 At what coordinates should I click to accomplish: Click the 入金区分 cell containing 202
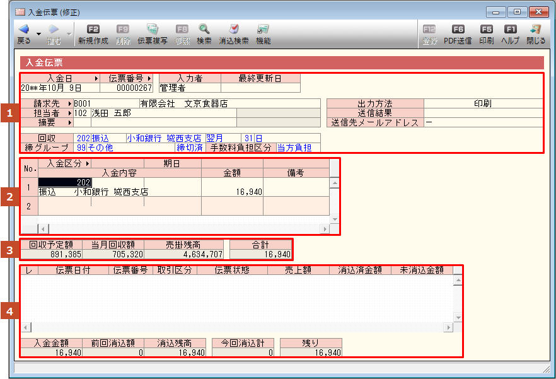65,182
